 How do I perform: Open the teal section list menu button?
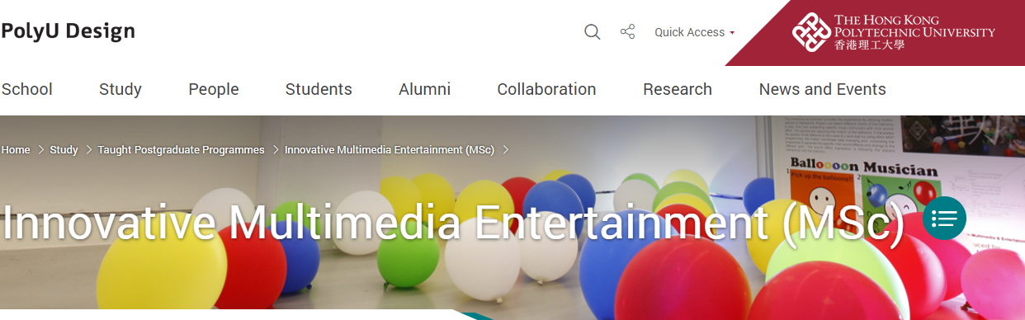944,219
